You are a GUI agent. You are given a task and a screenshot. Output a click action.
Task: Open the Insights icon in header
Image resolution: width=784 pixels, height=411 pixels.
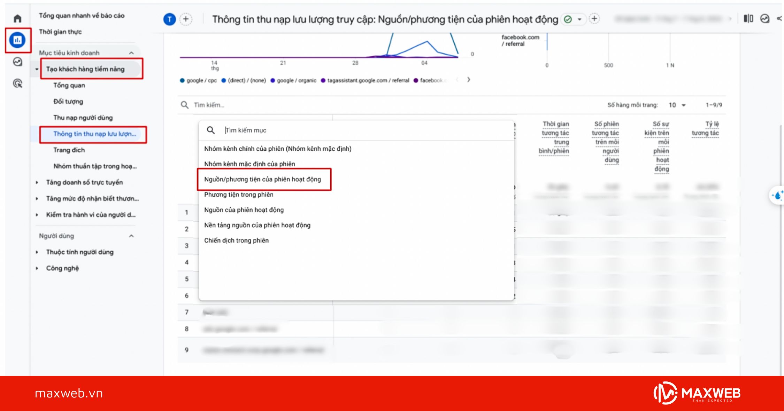click(x=765, y=19)
